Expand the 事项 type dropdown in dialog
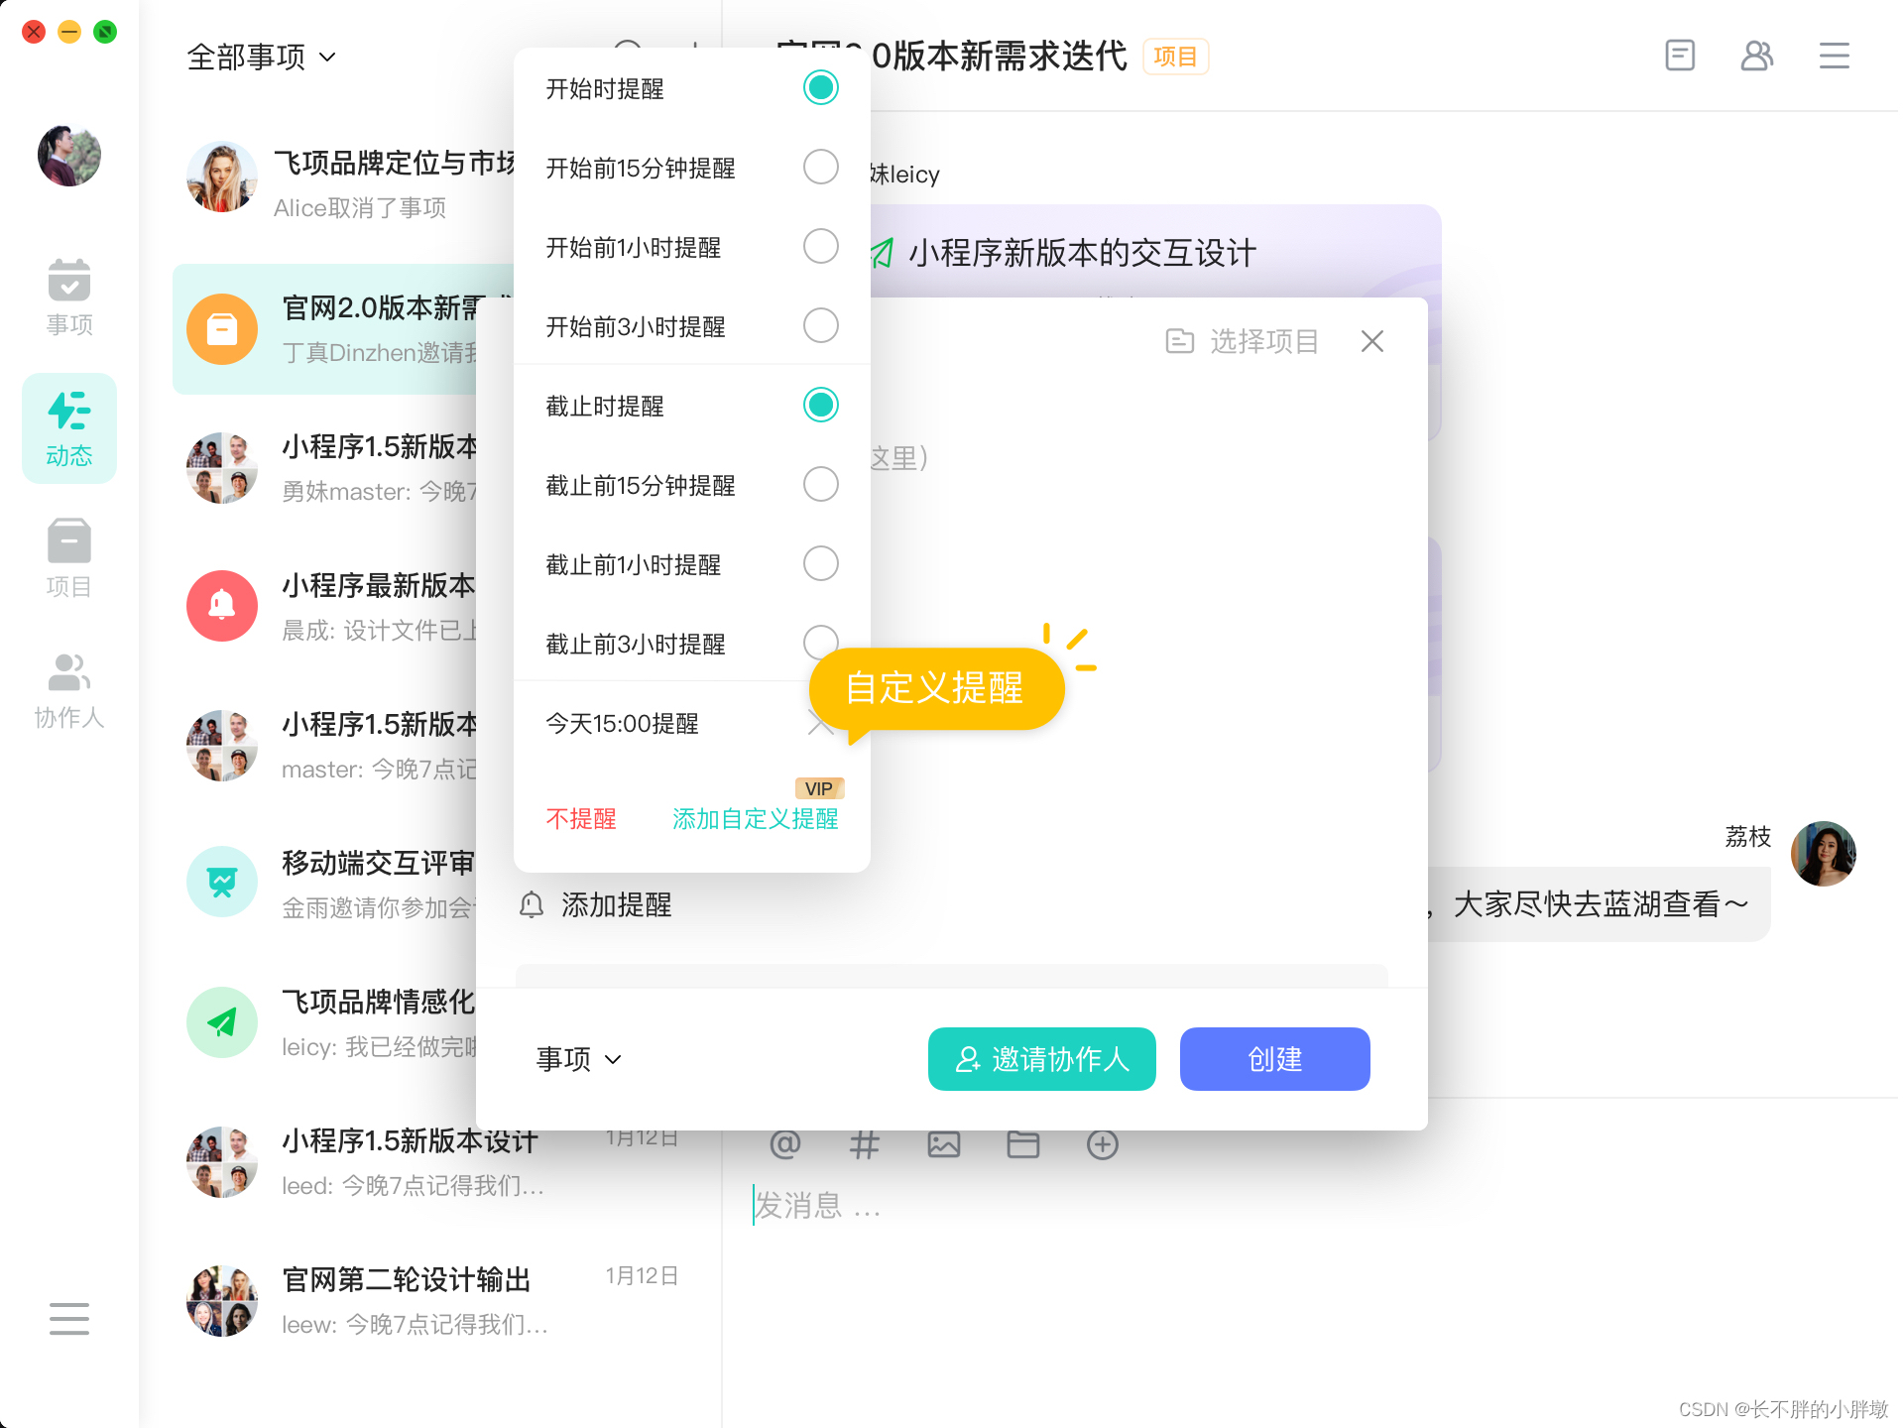This screenshot has height=1428, width=1904. pos(579,1059)
